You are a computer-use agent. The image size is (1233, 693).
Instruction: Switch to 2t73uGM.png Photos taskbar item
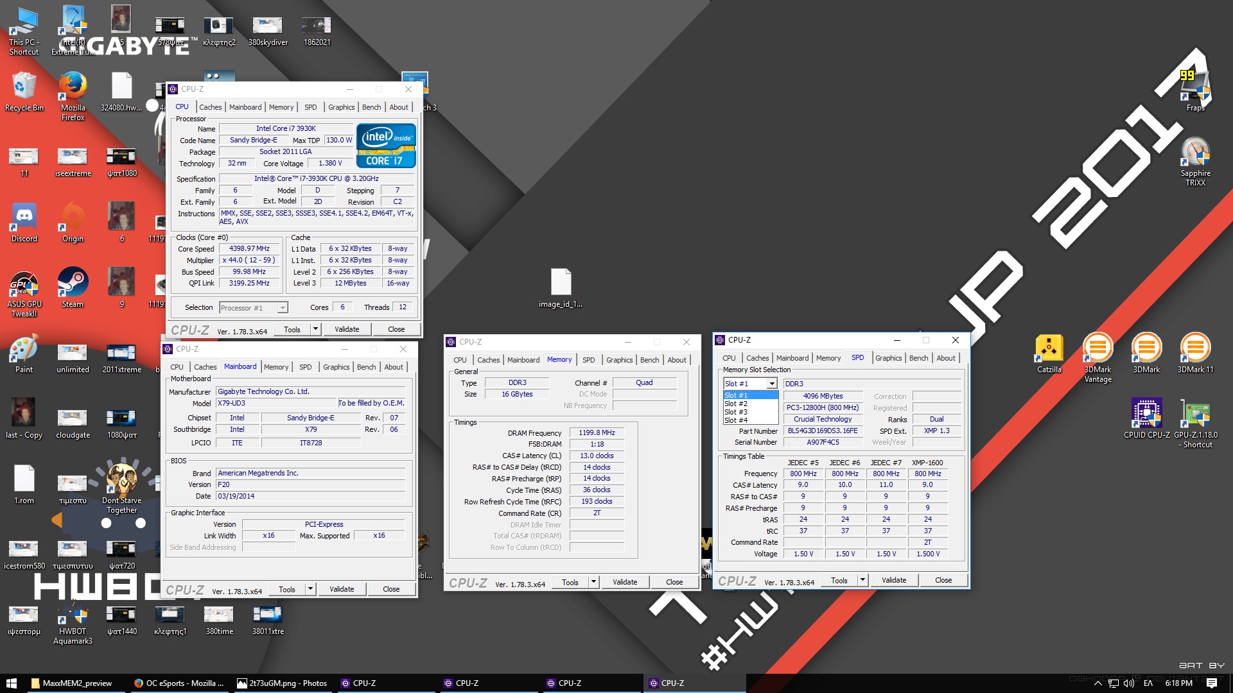tap(282, 683)
